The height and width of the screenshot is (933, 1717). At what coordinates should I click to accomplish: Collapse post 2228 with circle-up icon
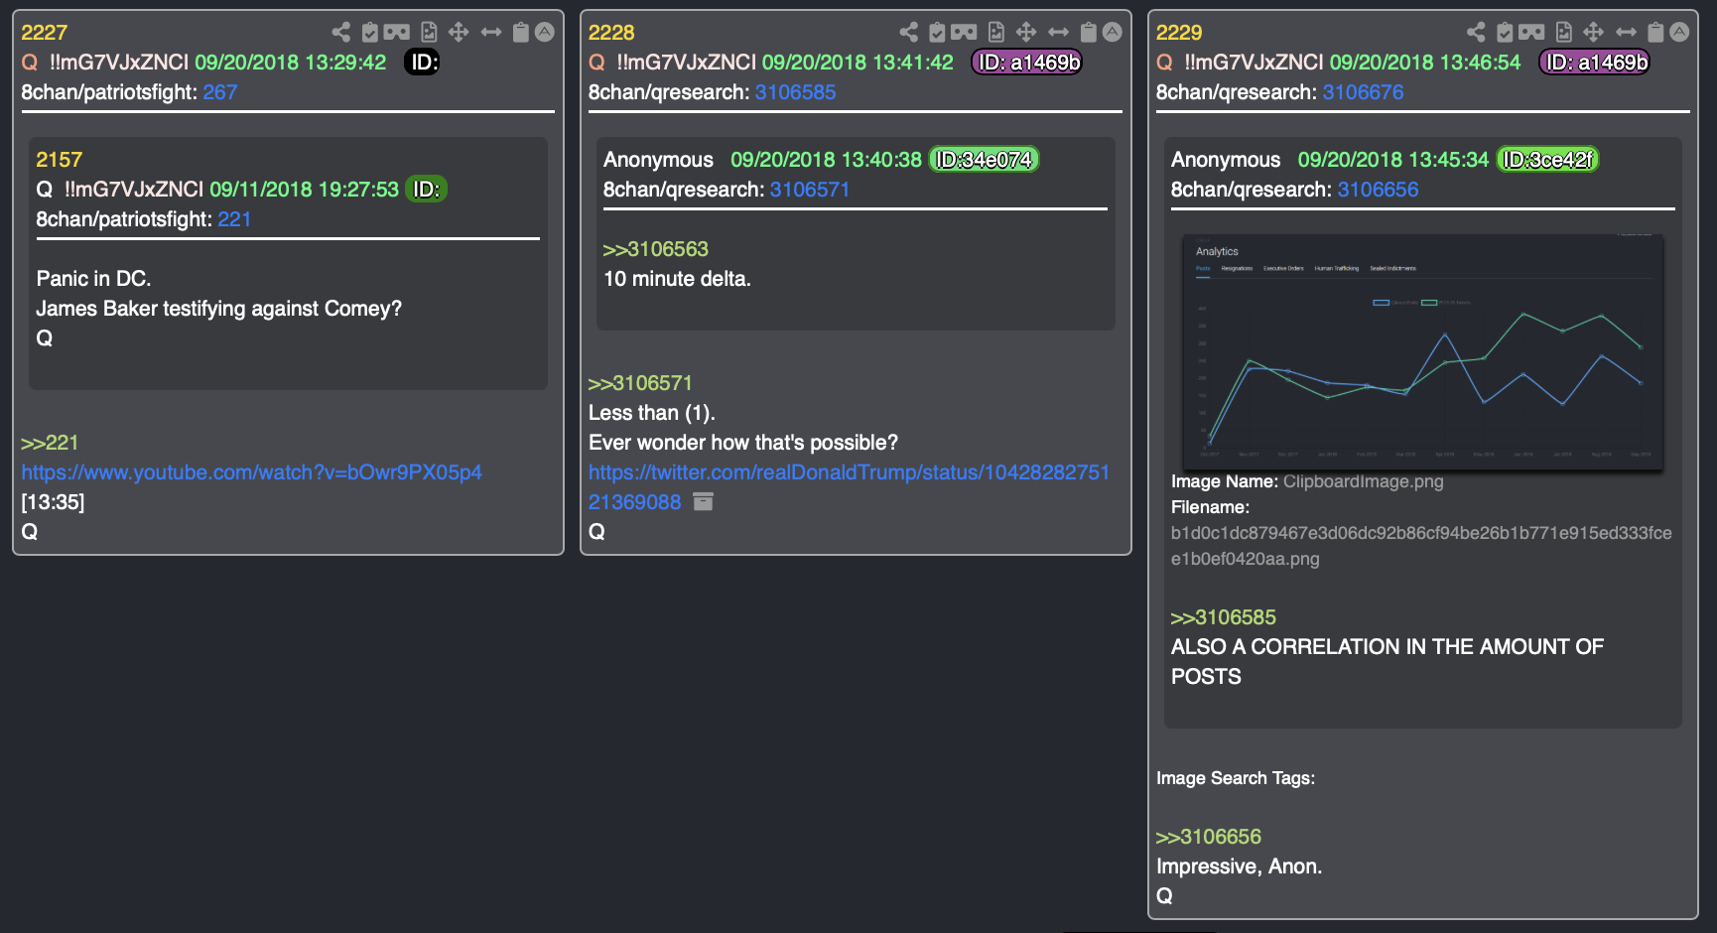1113,32
